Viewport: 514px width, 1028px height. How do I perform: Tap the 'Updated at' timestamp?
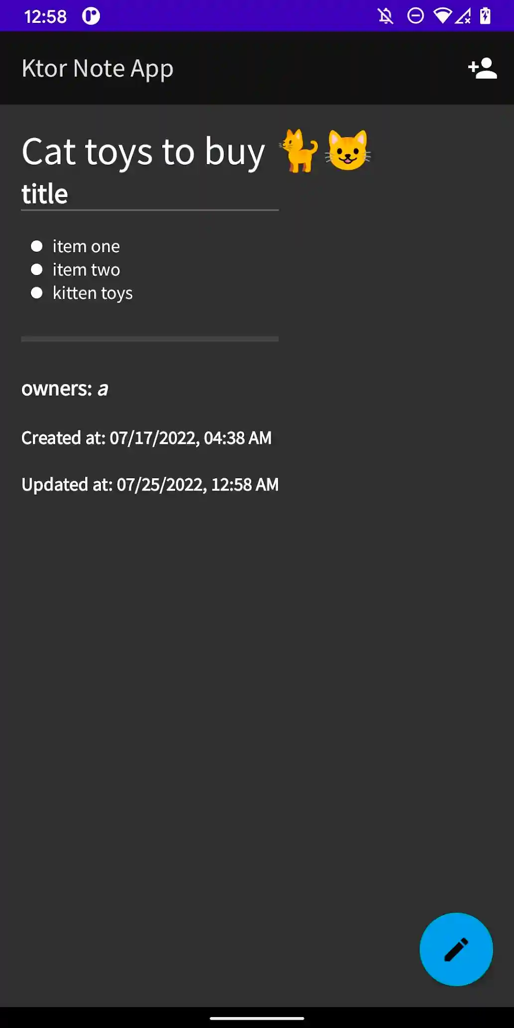(150, 485)
